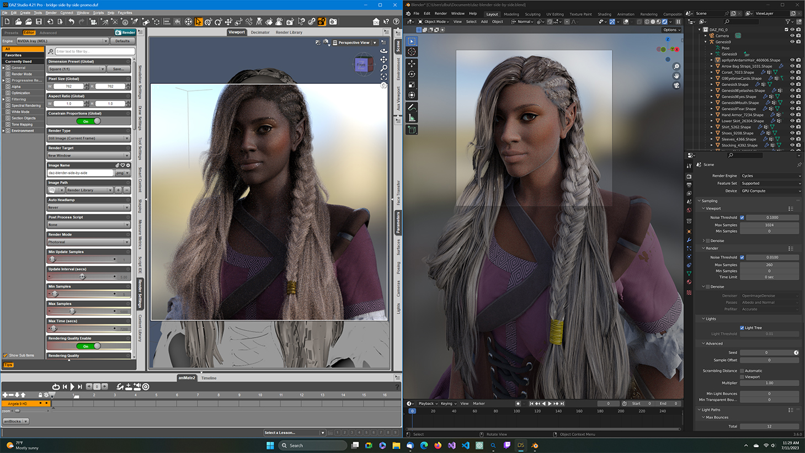Switch to Decimator tab in DAZ

[260, 33]
